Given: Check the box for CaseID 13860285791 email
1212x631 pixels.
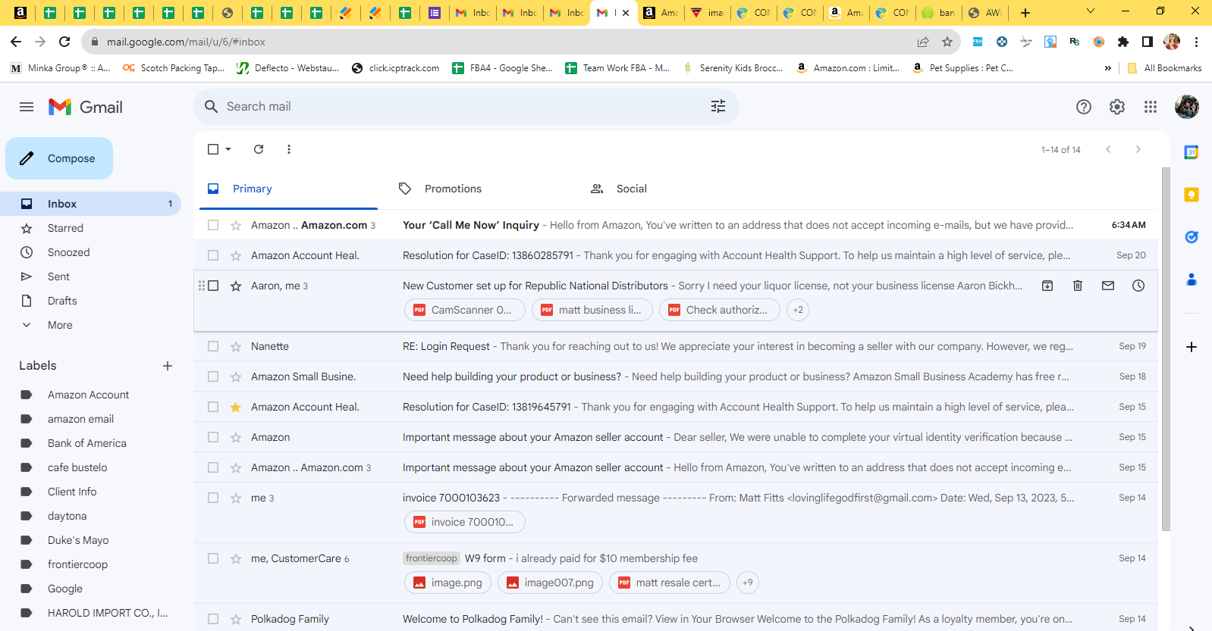Looking at the screenshot, I should click(x=213, y=255).
